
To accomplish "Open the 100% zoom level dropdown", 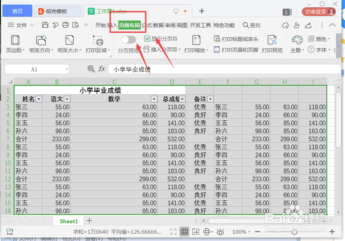I will coord(241,232).
